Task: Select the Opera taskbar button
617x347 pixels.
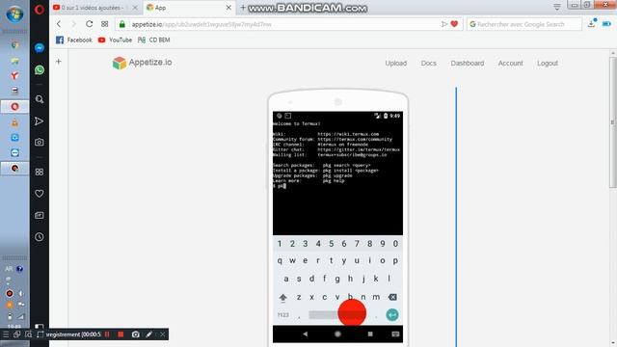Action: point(14,107)
